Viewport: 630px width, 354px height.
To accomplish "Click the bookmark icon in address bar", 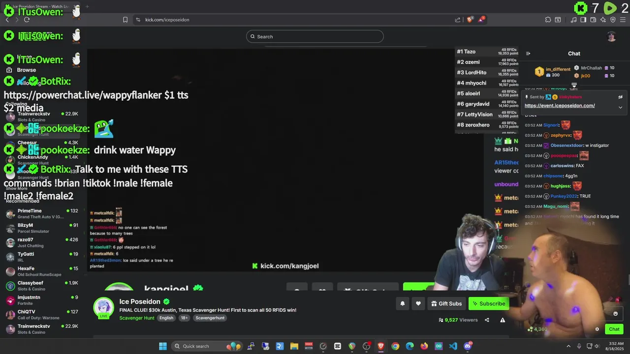I will tap(125, 20).
